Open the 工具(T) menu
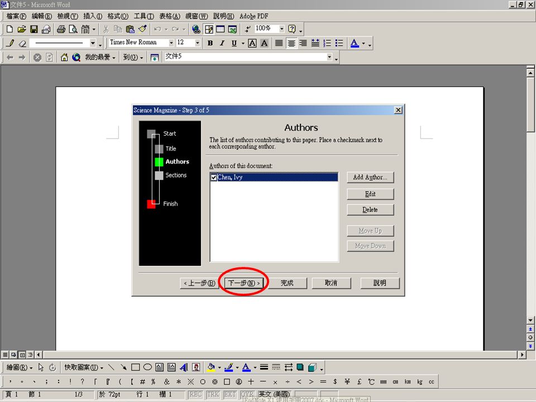Viewport: 536px width, 402px height. coord(144,16)
